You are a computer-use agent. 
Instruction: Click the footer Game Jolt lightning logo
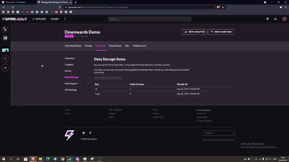pyautogui.click(x=69, y=135)
